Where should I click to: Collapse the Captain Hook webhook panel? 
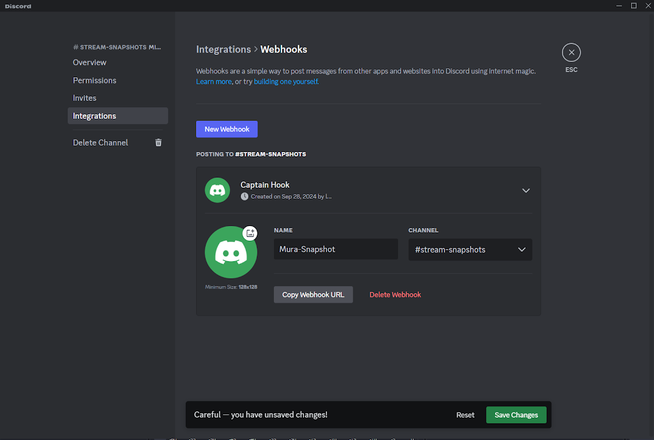coord(526,190)
